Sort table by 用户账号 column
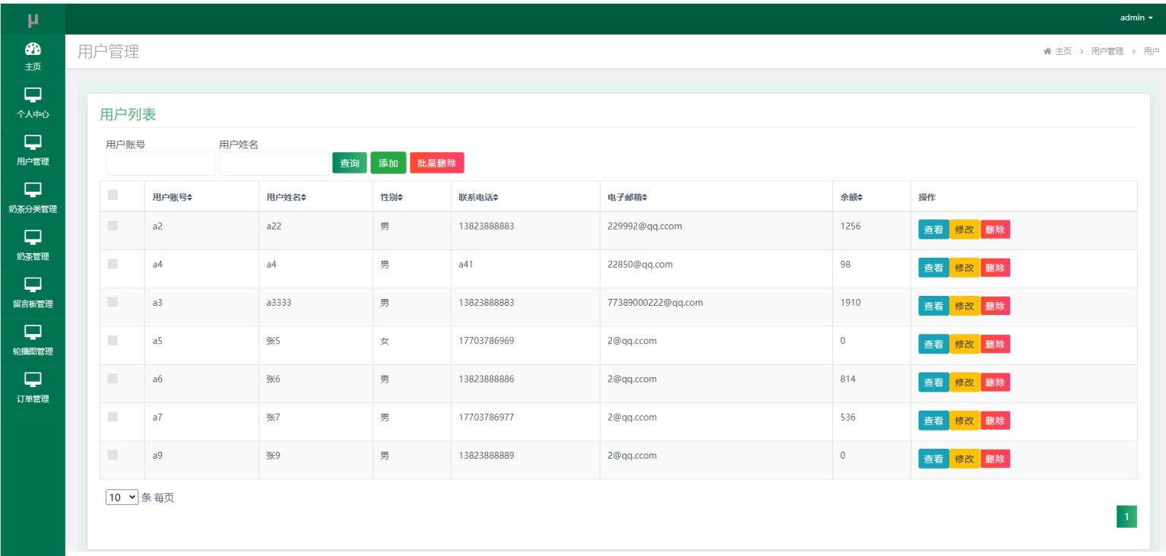The height and width of the screenshot is (556, 1166). point(173,198)
